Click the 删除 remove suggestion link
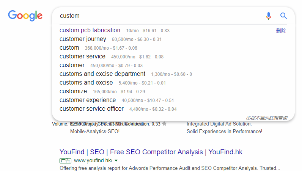Image resolution: width=302 pixels, height=171 pixels. point(281,31)
